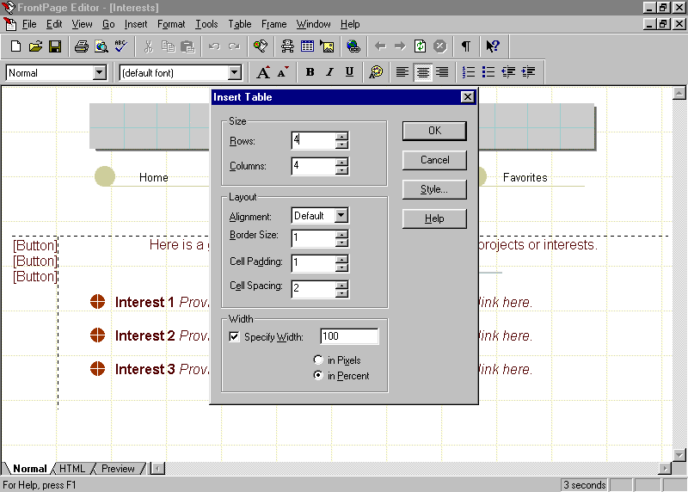Click the Save diskette toolbar icon
The image size is (688, 492).
pos(55,46)
